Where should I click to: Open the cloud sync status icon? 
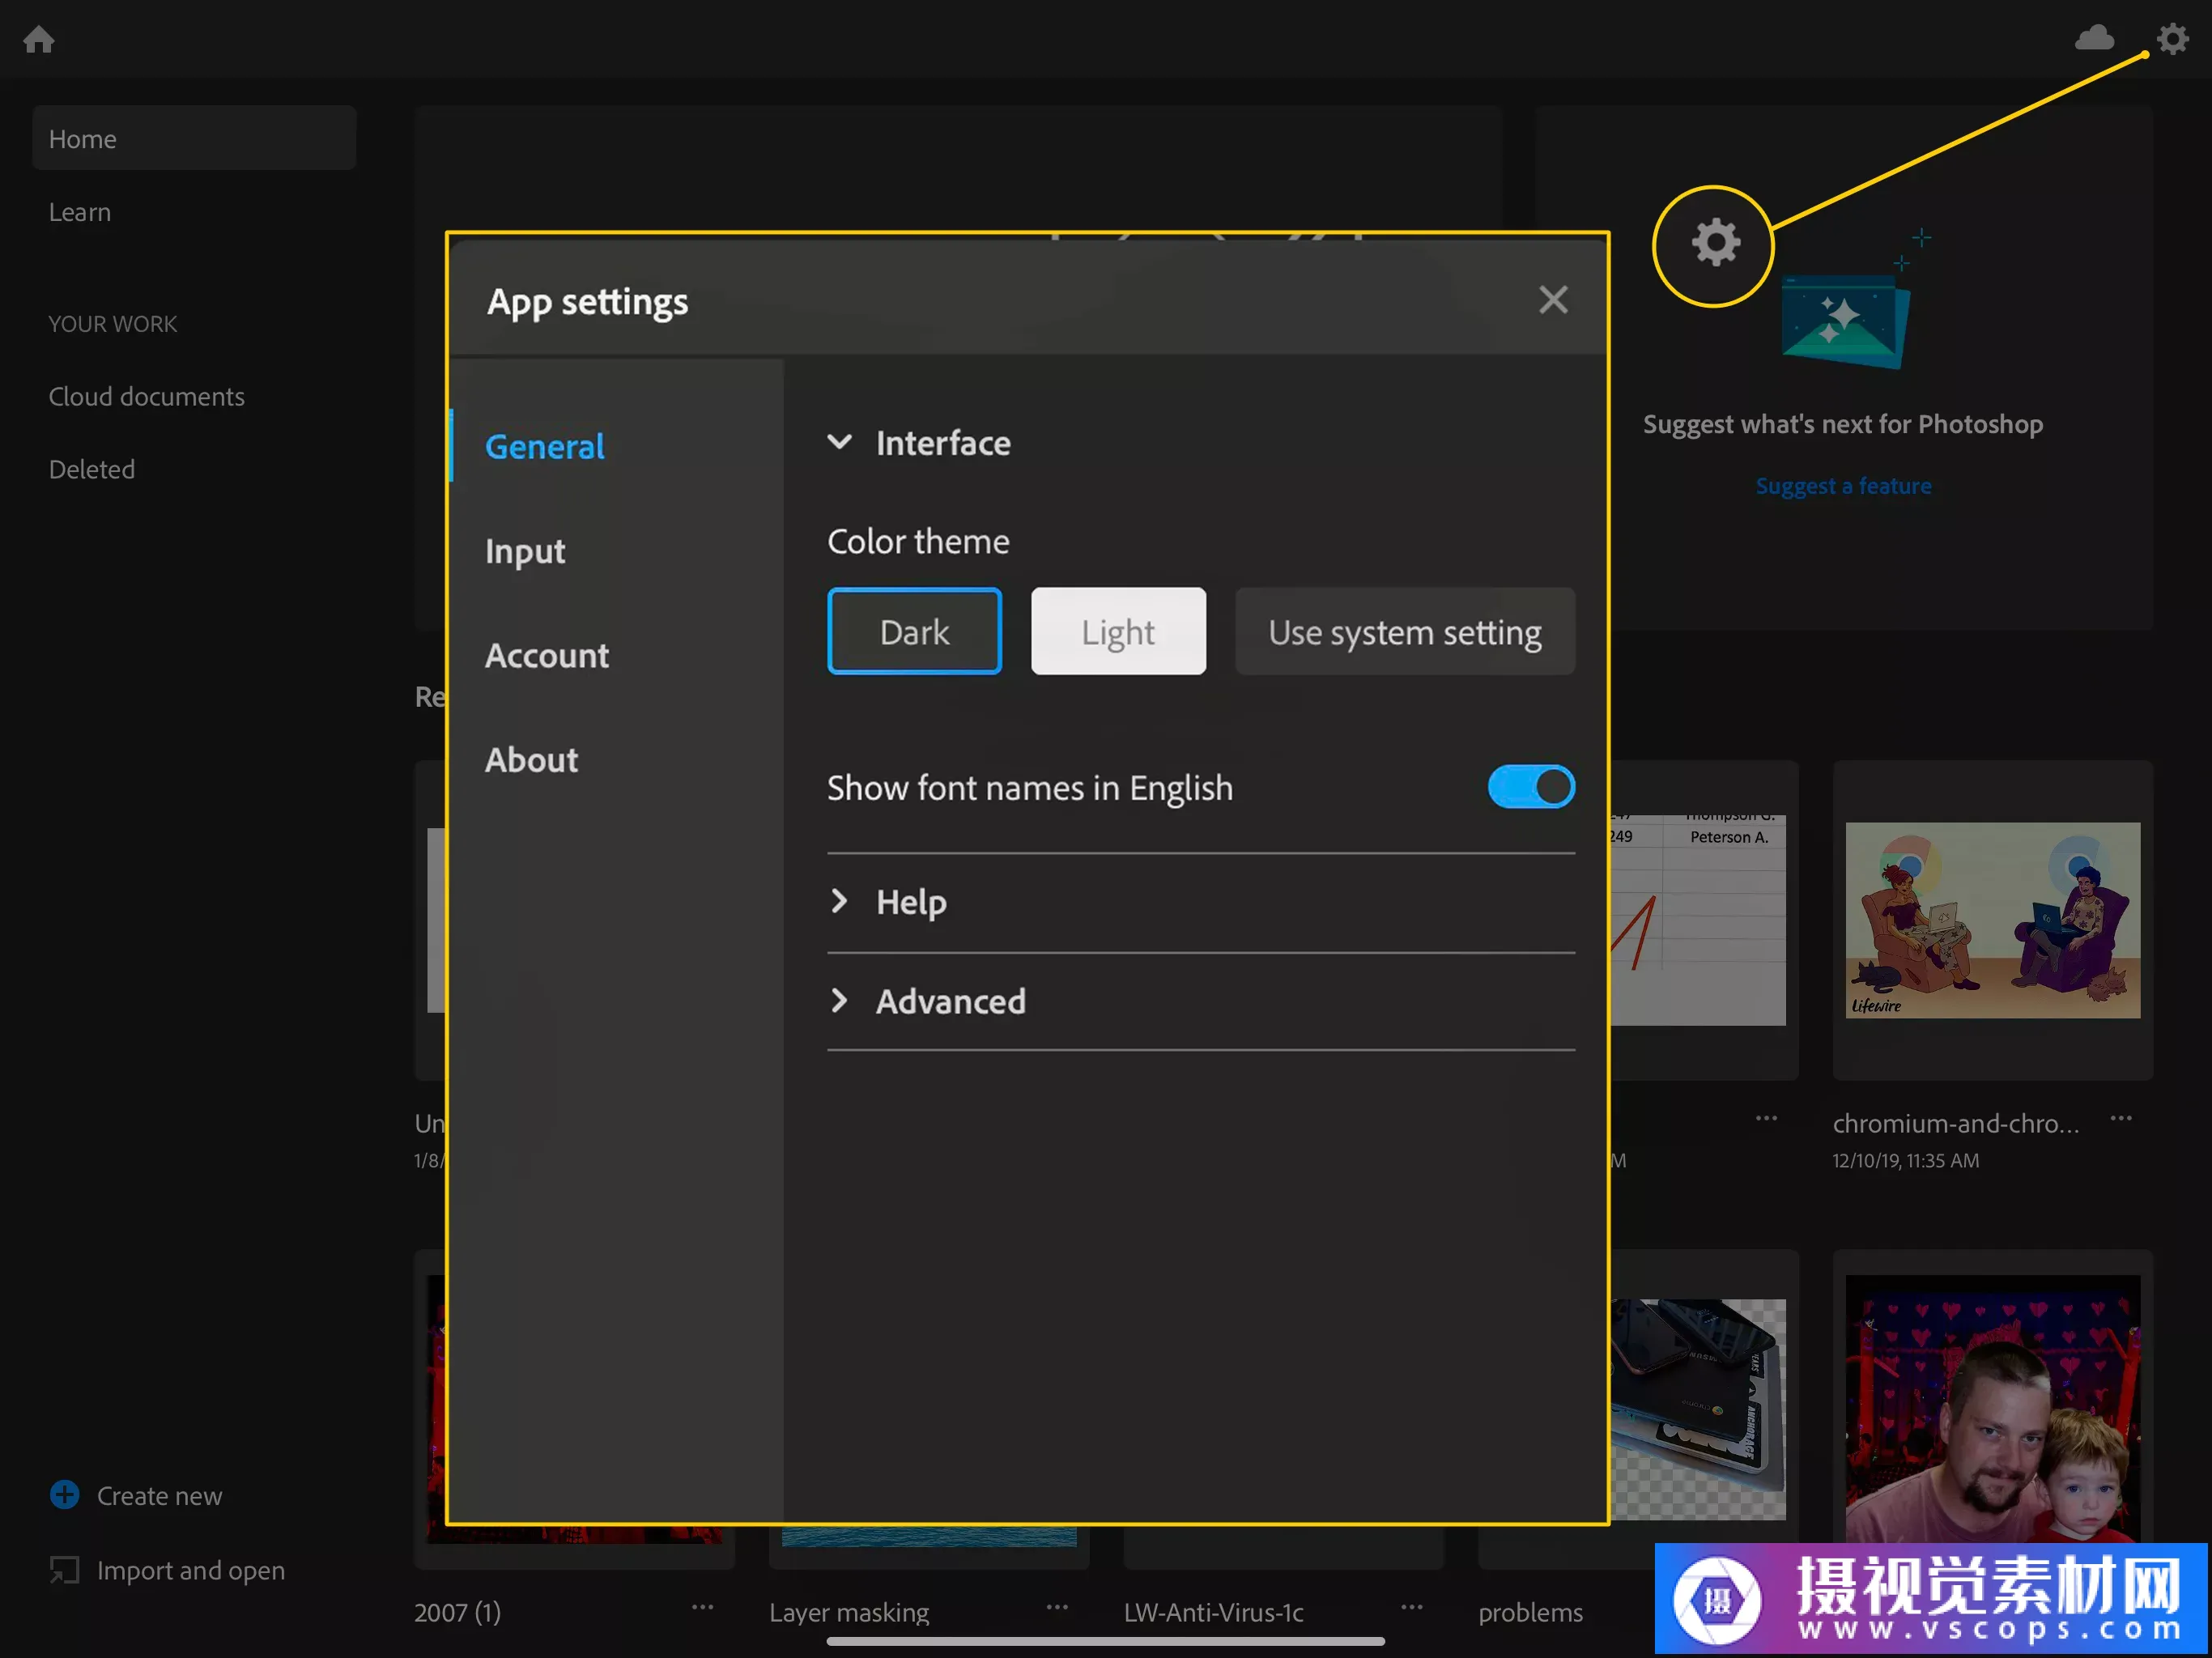click(2094, 38)
